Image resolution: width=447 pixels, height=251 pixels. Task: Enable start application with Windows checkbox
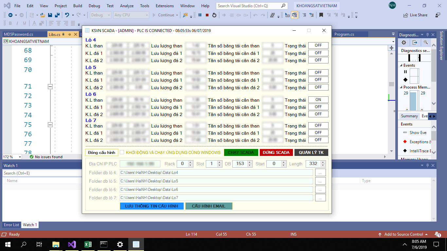122,152
